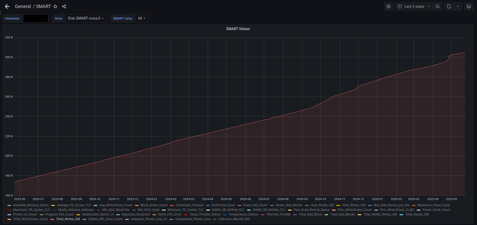Open the Last 2 years time picker
This screenshot has height=225, width=477.
coord(414,6)
